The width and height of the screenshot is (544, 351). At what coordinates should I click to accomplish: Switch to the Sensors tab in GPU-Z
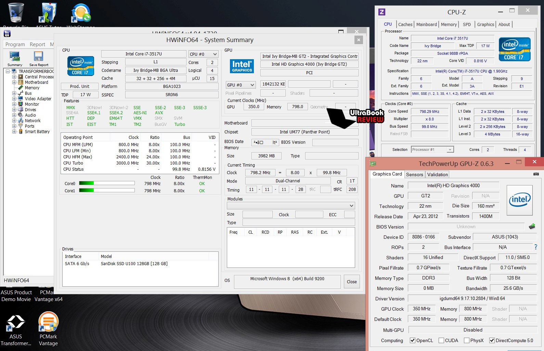(x=414, y=174)
